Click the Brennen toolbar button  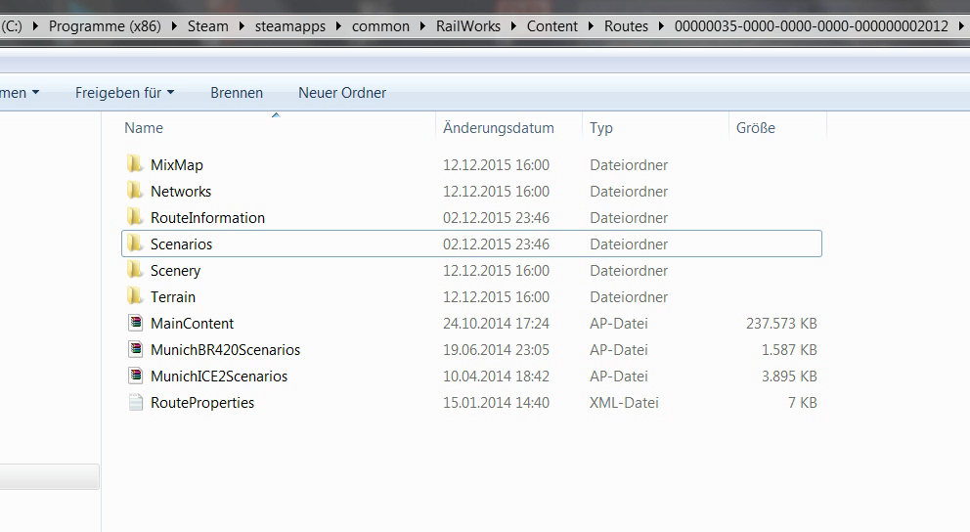coord(237,93)
